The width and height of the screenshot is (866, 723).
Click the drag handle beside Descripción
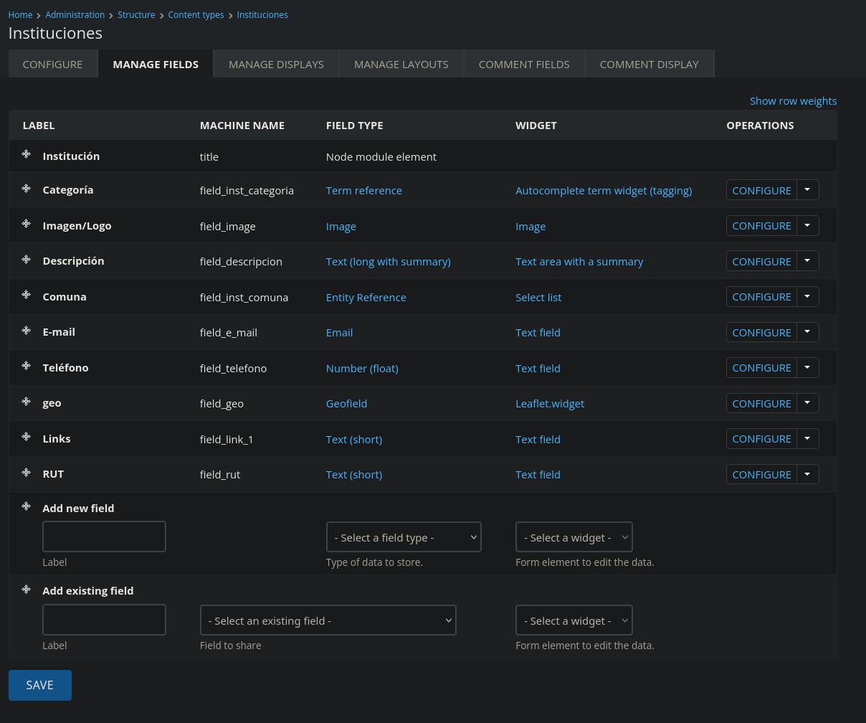coord(26,260)
